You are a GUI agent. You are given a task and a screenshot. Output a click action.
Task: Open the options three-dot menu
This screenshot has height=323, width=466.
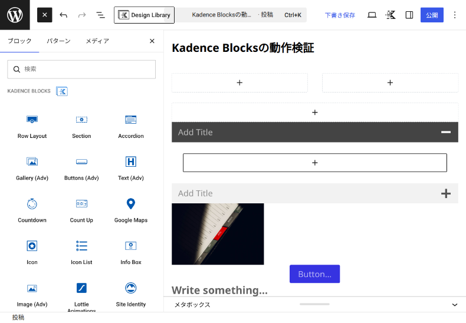pyautogui.click(x=454, y=15)
